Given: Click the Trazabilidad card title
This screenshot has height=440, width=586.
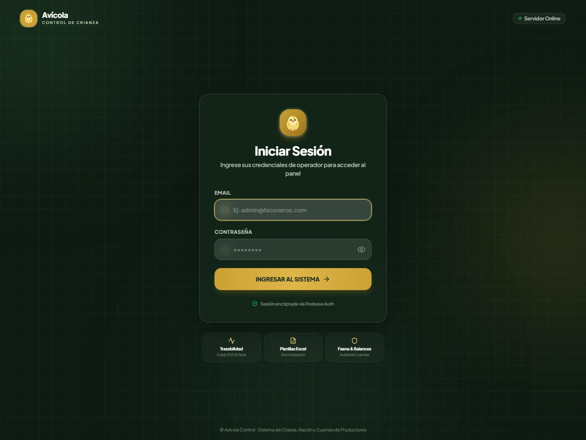Looking at the screenshot, I should click(x=231, y=349).
